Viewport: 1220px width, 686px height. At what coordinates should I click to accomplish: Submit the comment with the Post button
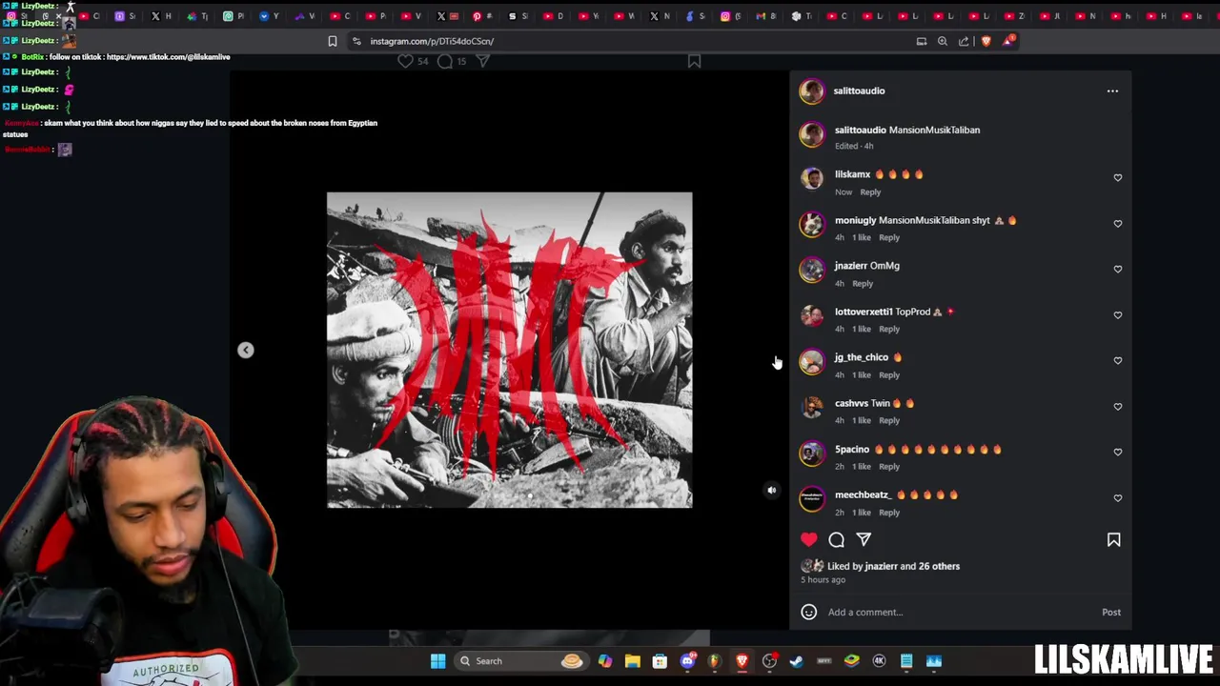(x=1111, y=613)
